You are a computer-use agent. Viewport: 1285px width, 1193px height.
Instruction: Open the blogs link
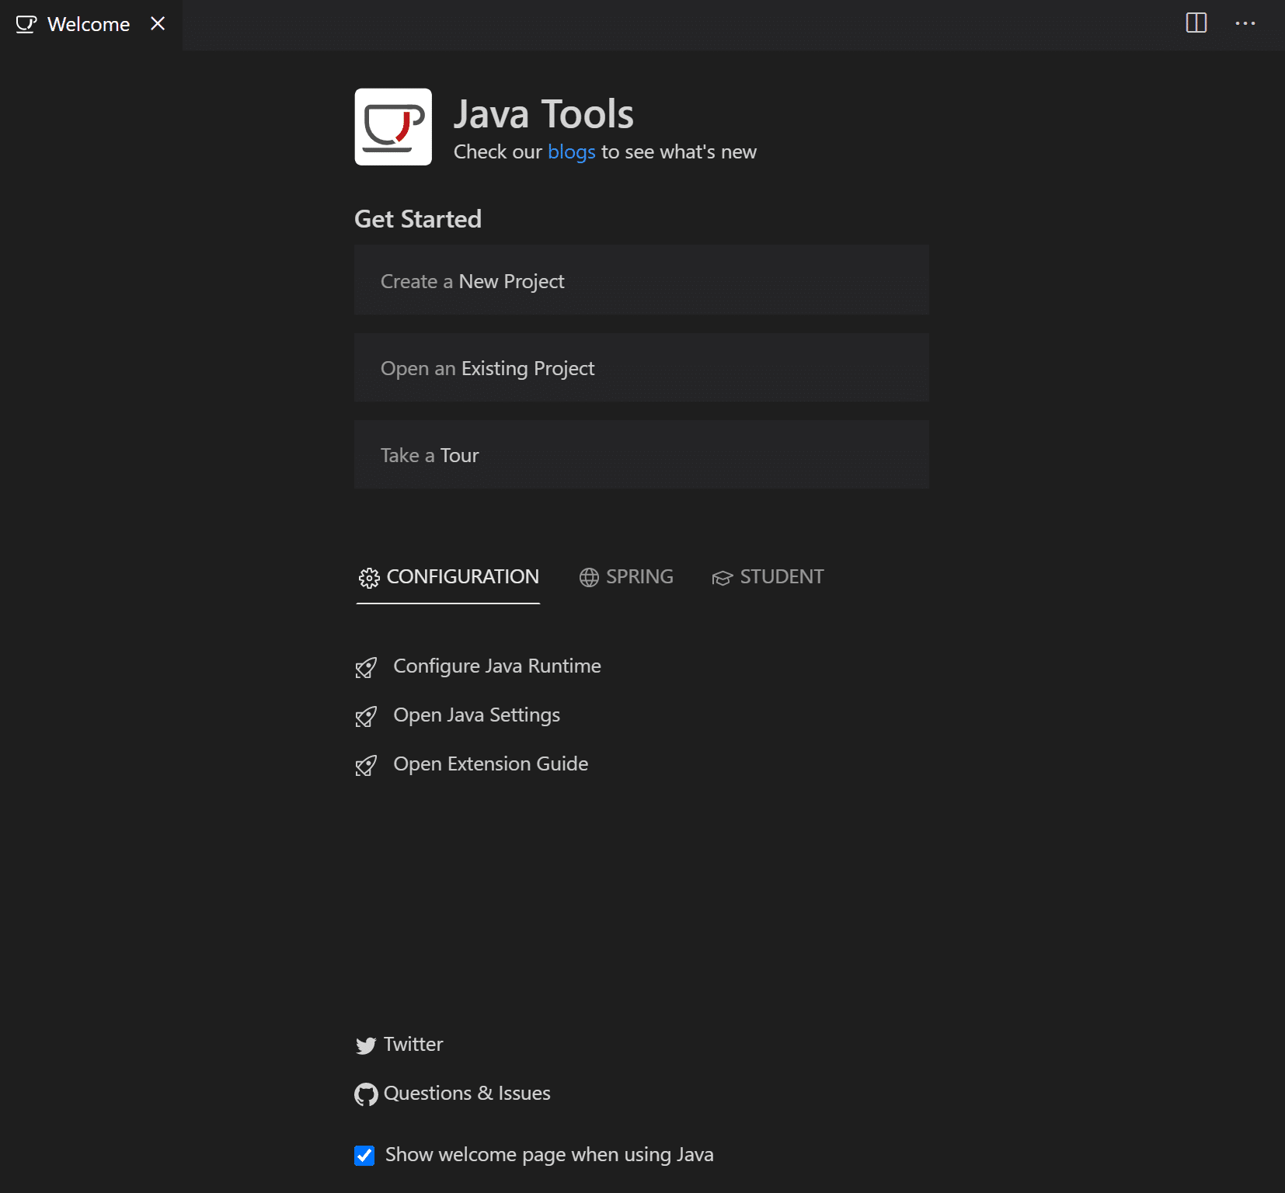572,152
